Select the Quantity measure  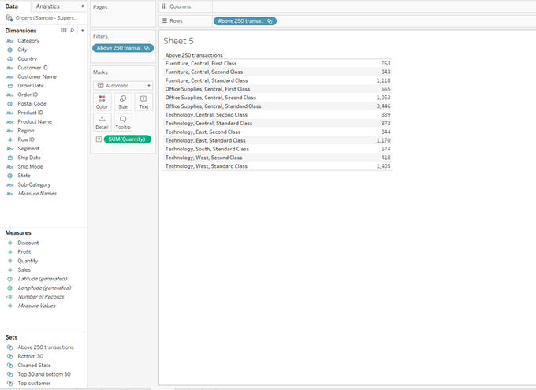[28, 261]
